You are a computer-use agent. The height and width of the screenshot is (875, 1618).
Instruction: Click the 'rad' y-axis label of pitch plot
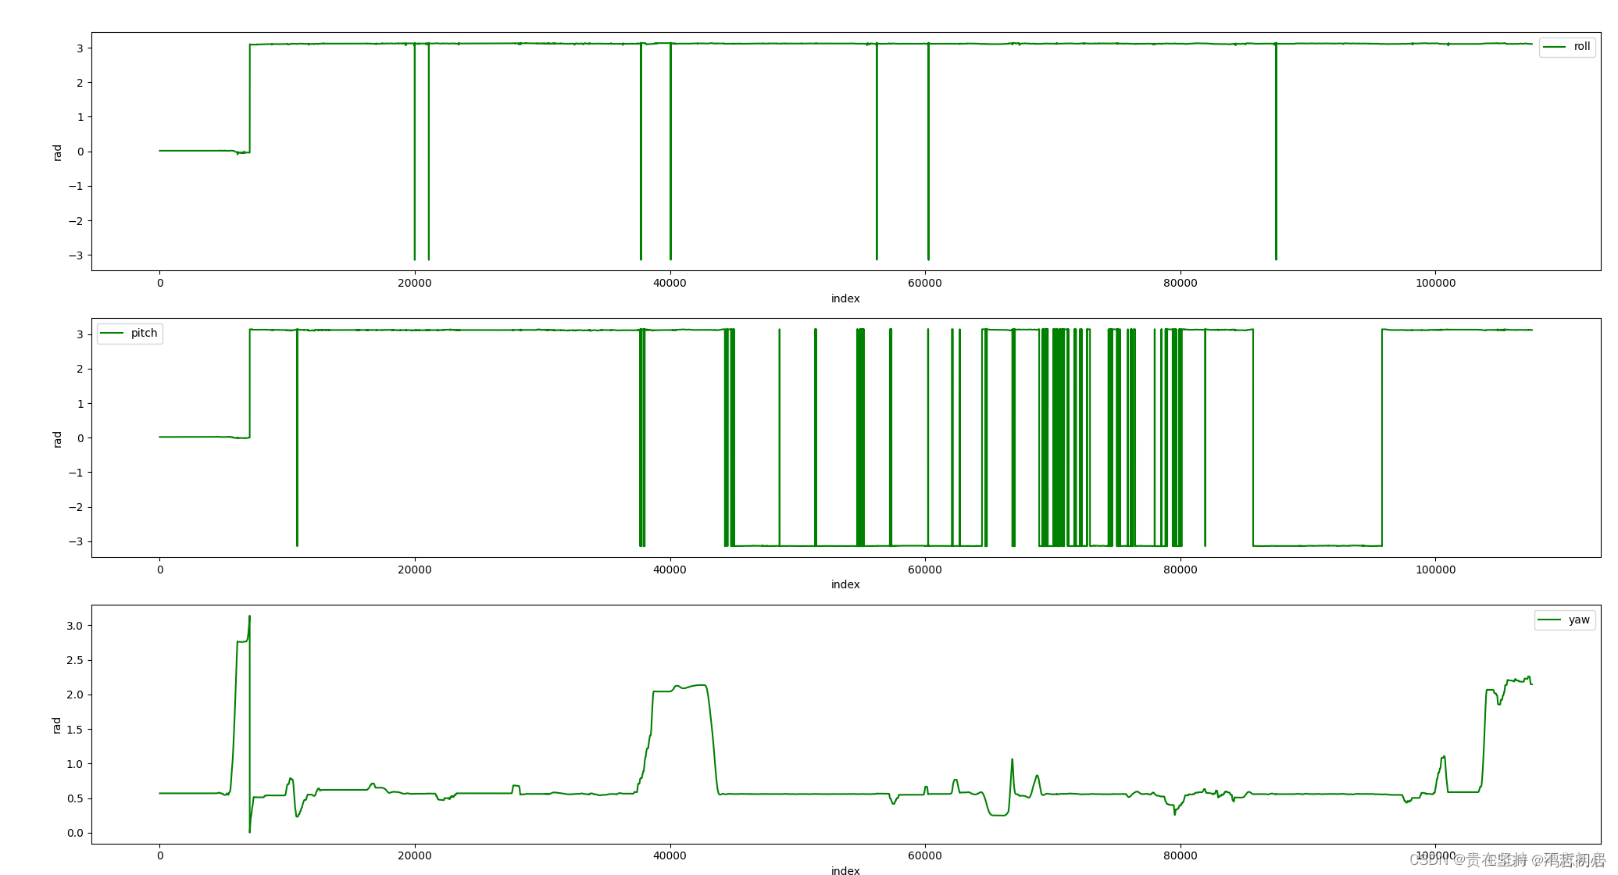pos(57,439)
